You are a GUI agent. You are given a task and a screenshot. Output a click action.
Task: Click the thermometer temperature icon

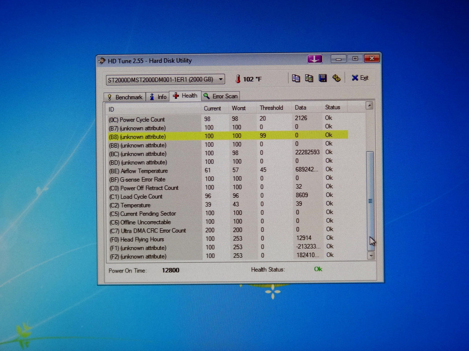238,79
